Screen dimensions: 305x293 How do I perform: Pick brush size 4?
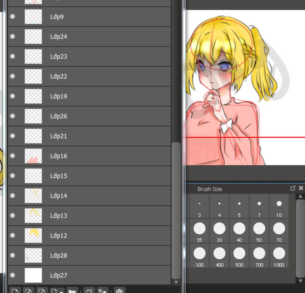tap(220, 206)
